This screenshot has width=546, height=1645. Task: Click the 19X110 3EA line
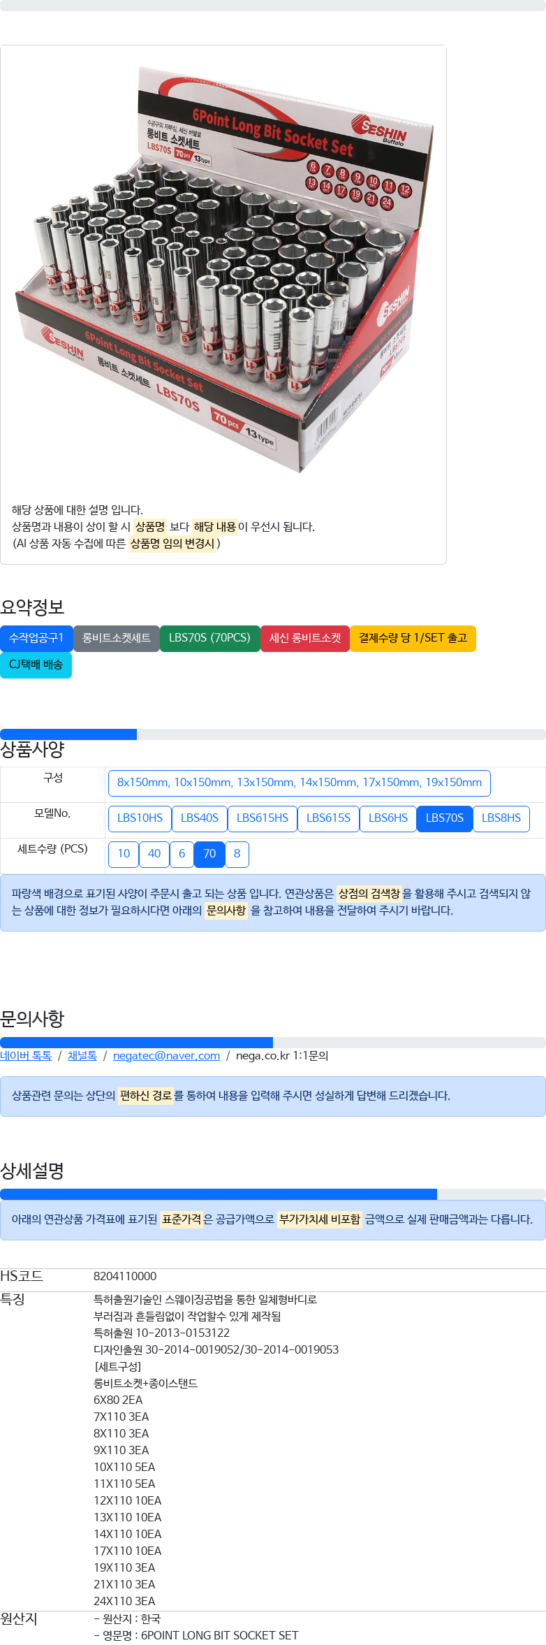(x=124, y=1568)
